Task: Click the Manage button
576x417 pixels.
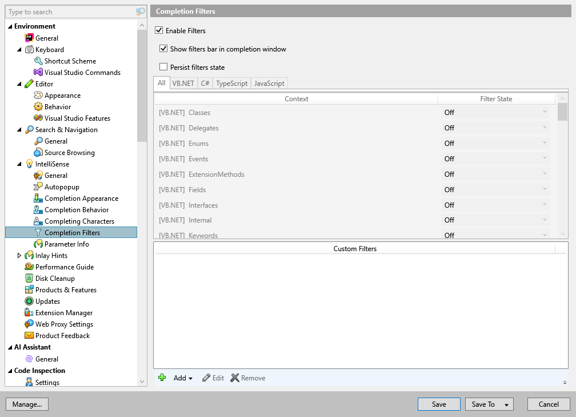Action: point(27,404)
